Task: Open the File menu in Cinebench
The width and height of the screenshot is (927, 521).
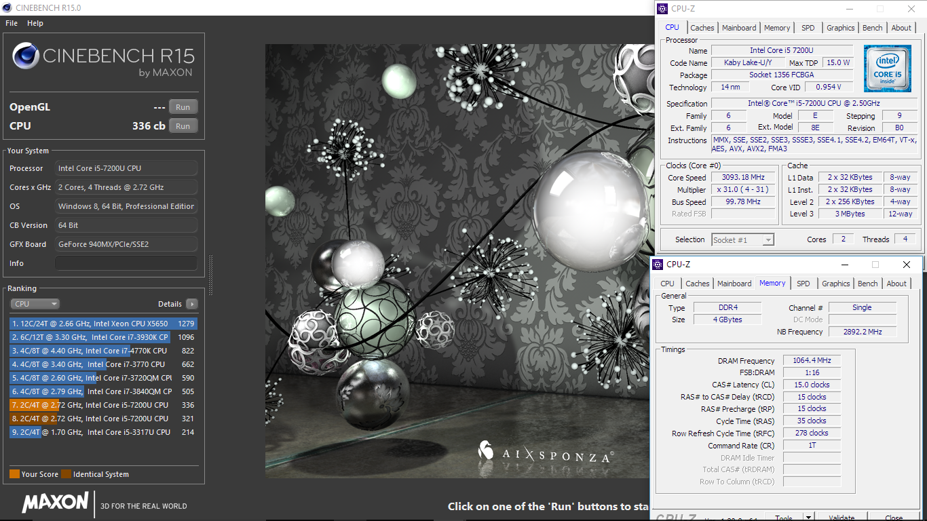Action: (x=11, y=23)
